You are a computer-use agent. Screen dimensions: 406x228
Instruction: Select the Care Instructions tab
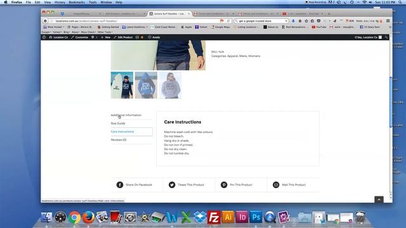[x=122, y=132]
